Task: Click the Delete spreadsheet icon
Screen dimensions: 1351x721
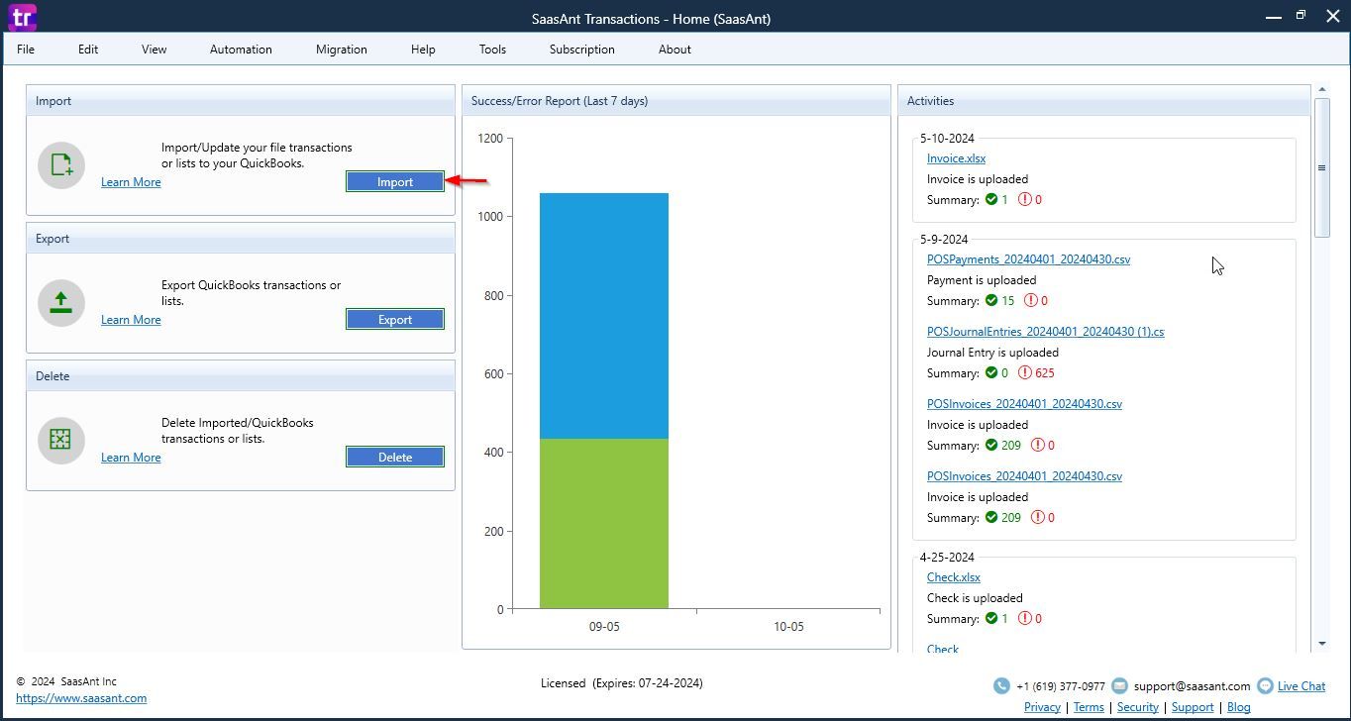Action: 61,441
